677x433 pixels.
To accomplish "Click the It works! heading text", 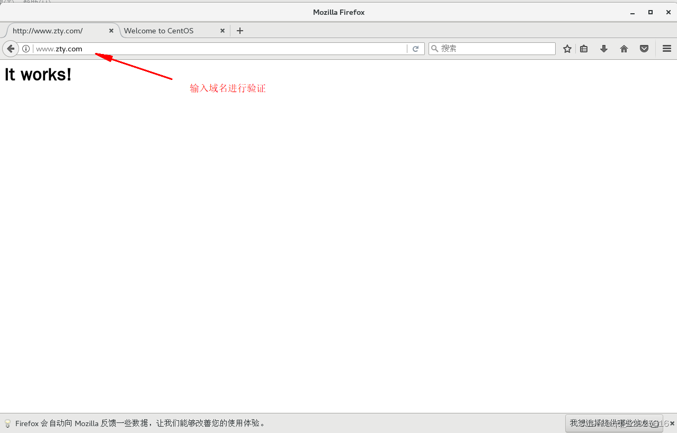I will [38, 75].
